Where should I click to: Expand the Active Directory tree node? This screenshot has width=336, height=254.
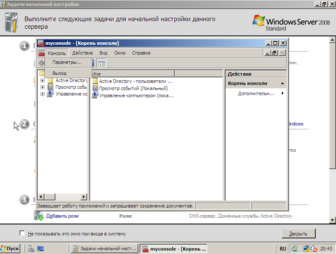[x=42, y=80]
